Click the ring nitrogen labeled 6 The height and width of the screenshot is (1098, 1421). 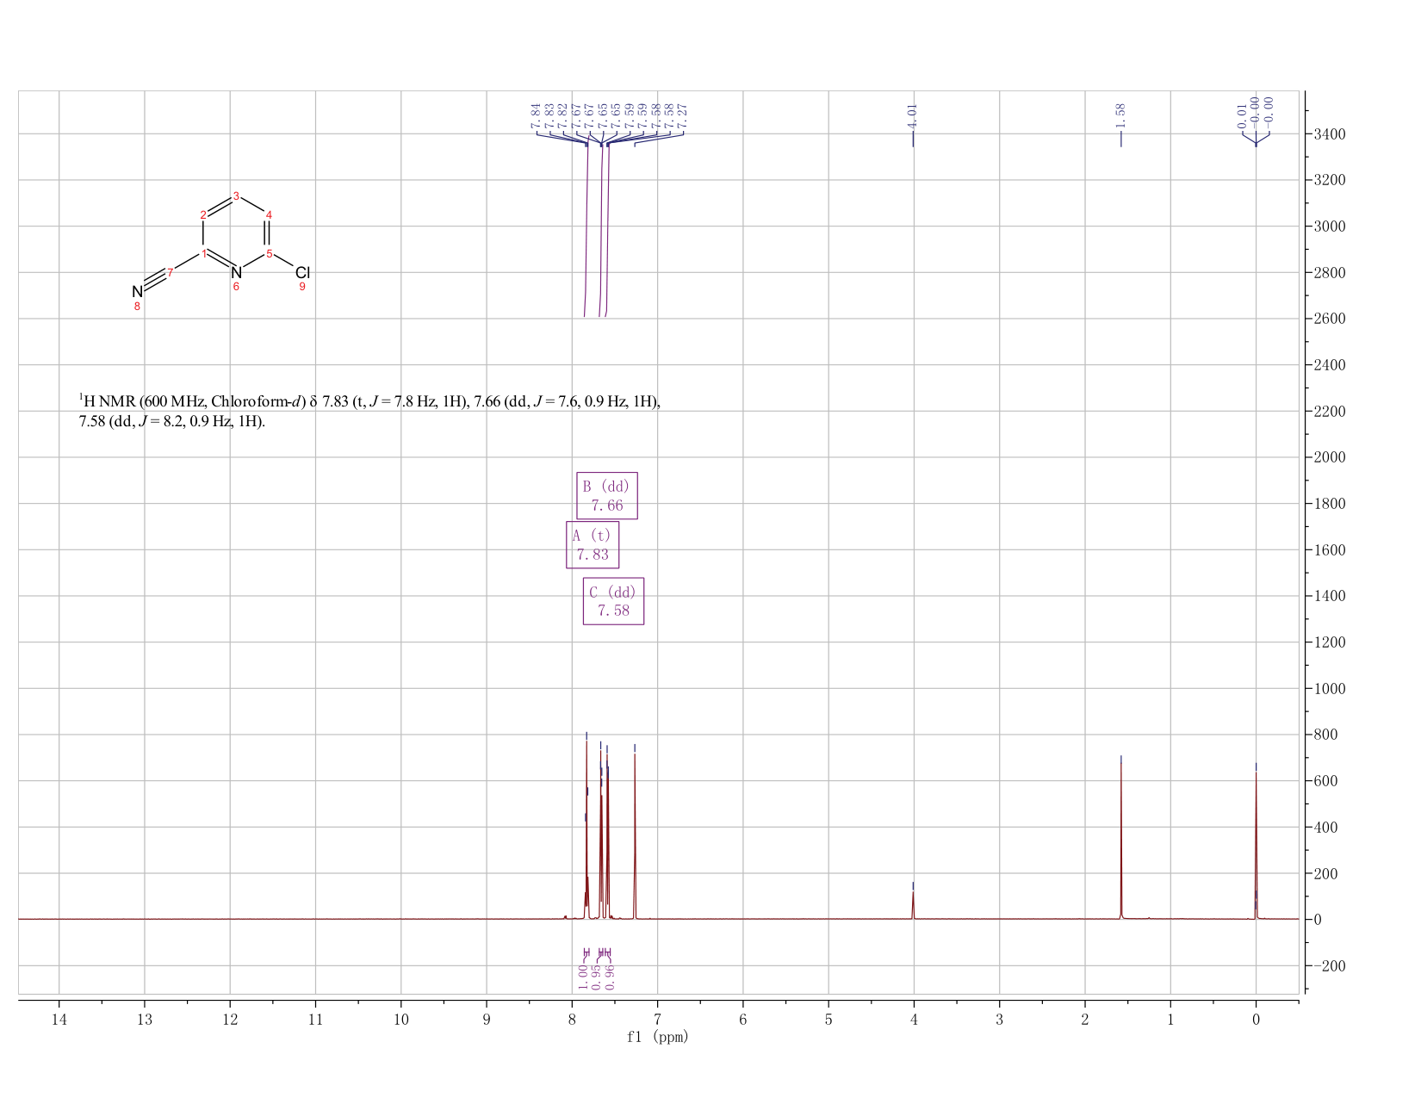pos(236,274)
